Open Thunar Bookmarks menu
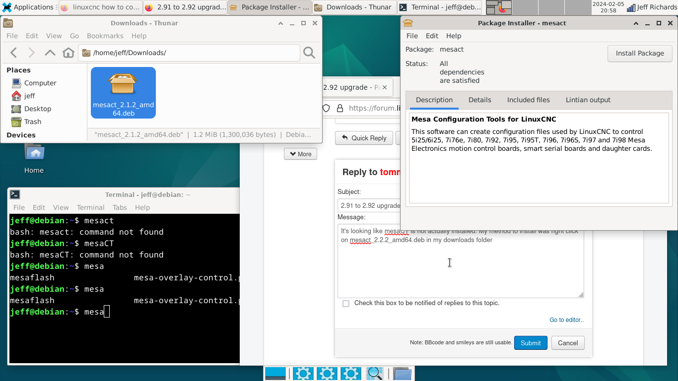The image size is (678, 381). tap(105, 36)
